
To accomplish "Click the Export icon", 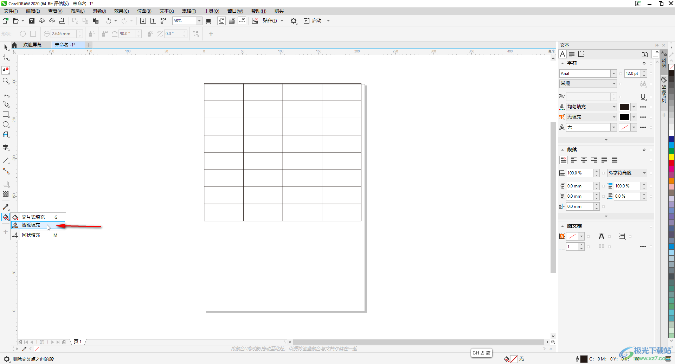I will (153, 21).
